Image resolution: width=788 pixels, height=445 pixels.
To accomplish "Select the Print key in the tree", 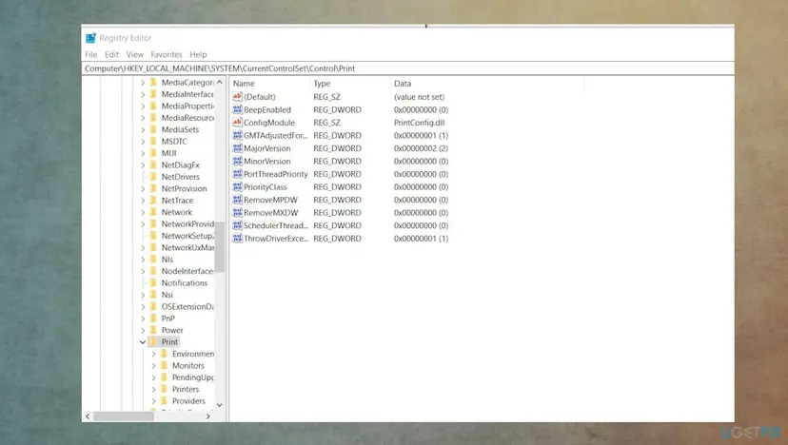I will pyautogui.click(x=169, y=342).
